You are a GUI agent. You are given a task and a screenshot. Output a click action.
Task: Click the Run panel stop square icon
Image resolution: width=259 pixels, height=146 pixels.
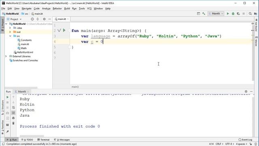(7, 103)
